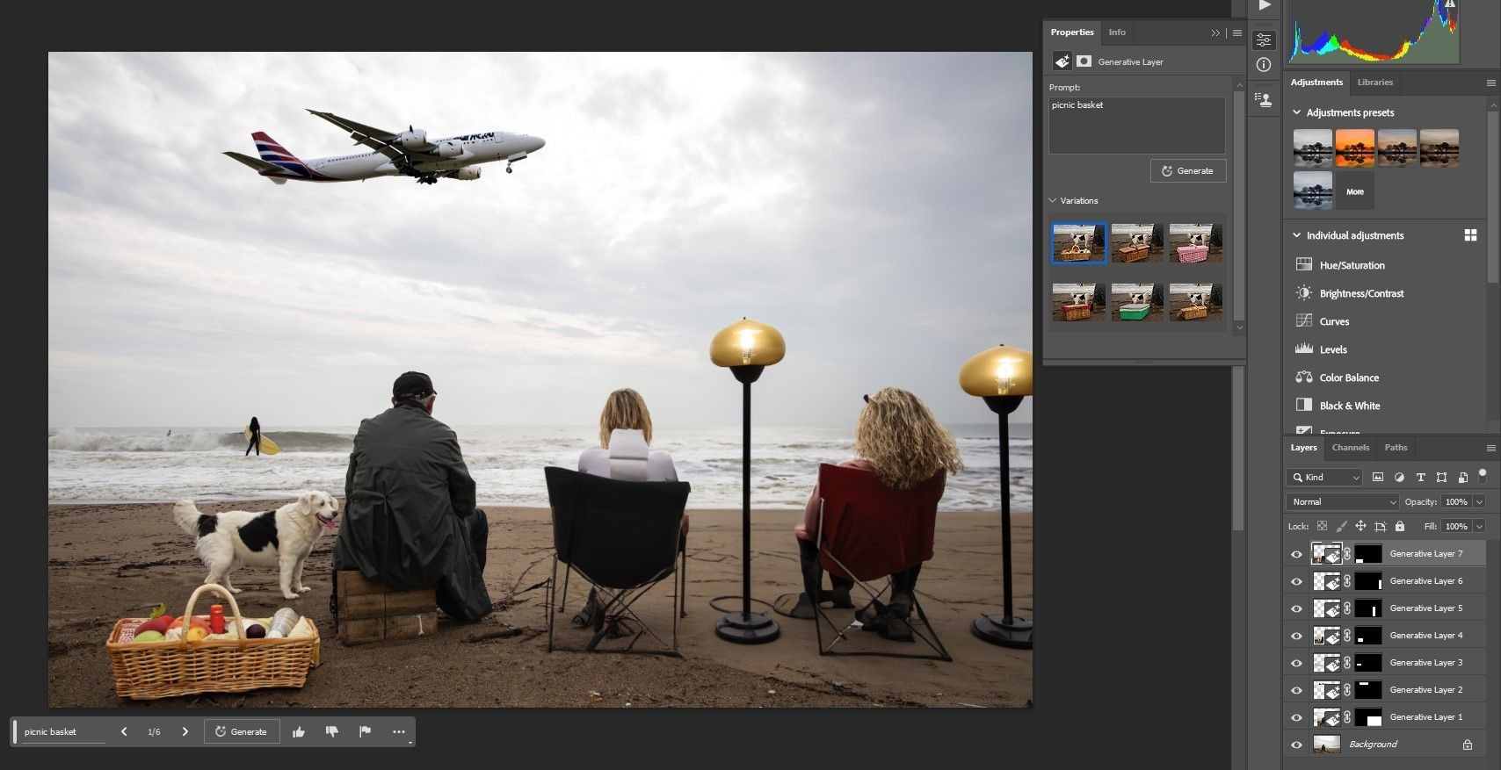This screenshot has width=1501, height=770.
Task: Select the pink picnic basket variation thumbnail
Action: coord(1196,243)
